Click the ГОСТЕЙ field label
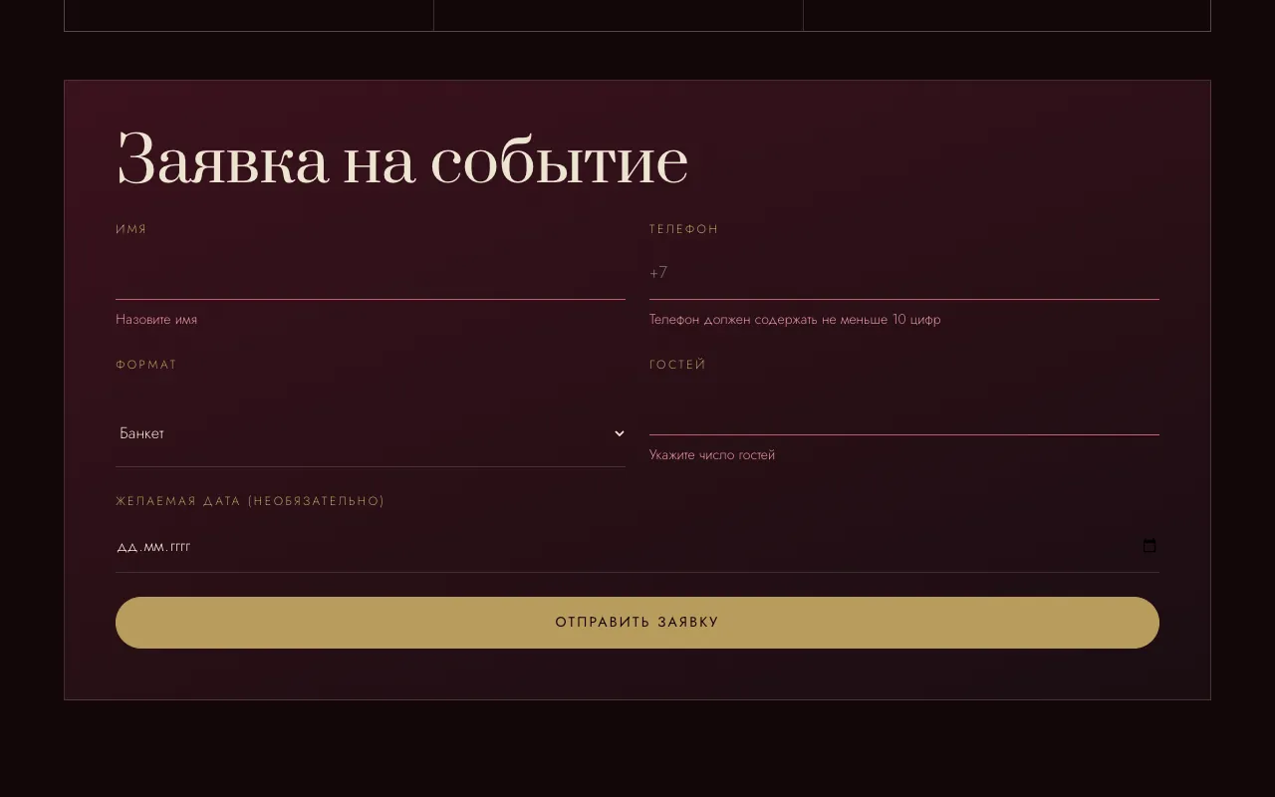The width and height of the screenshot is (1275, 797). (678, 365)
